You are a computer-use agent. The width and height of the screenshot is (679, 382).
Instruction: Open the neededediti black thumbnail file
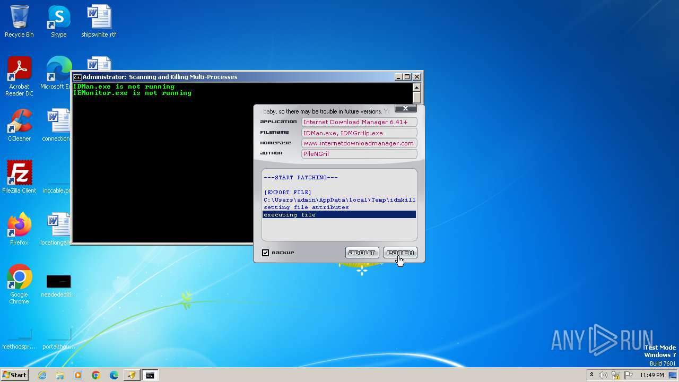pyautogui.click(x=58, y=285)
